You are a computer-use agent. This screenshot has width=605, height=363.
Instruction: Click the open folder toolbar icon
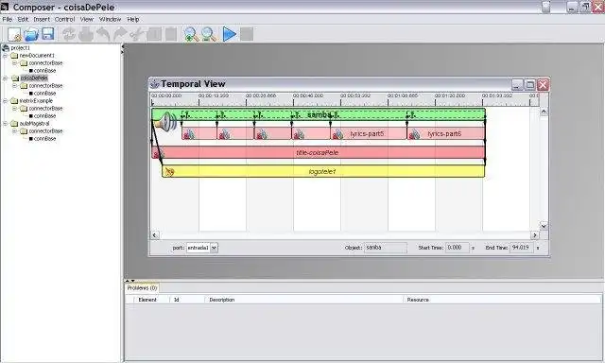click(x=31, y=34)
